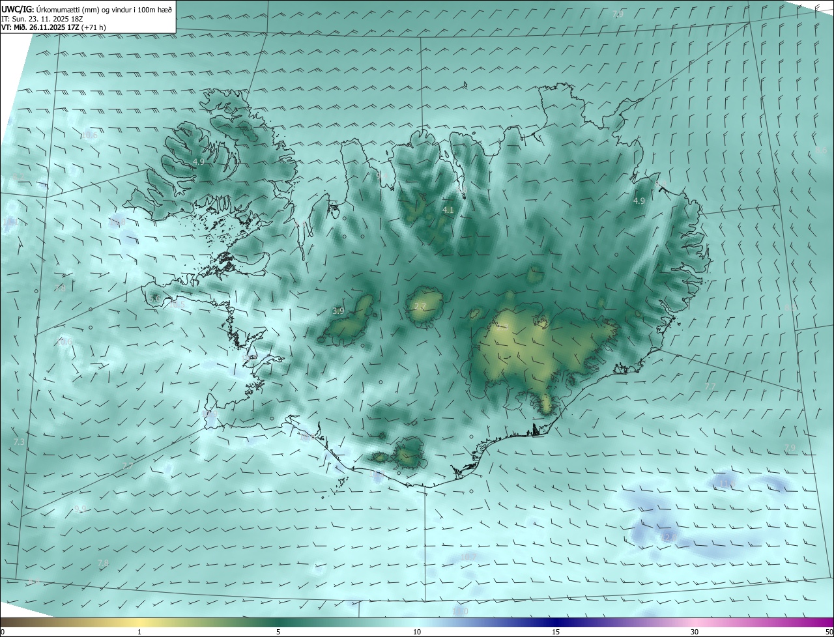The image size is (834, 637).
Task: Click the 2.7 label on the central glacier
Action: tap(420, 307)
